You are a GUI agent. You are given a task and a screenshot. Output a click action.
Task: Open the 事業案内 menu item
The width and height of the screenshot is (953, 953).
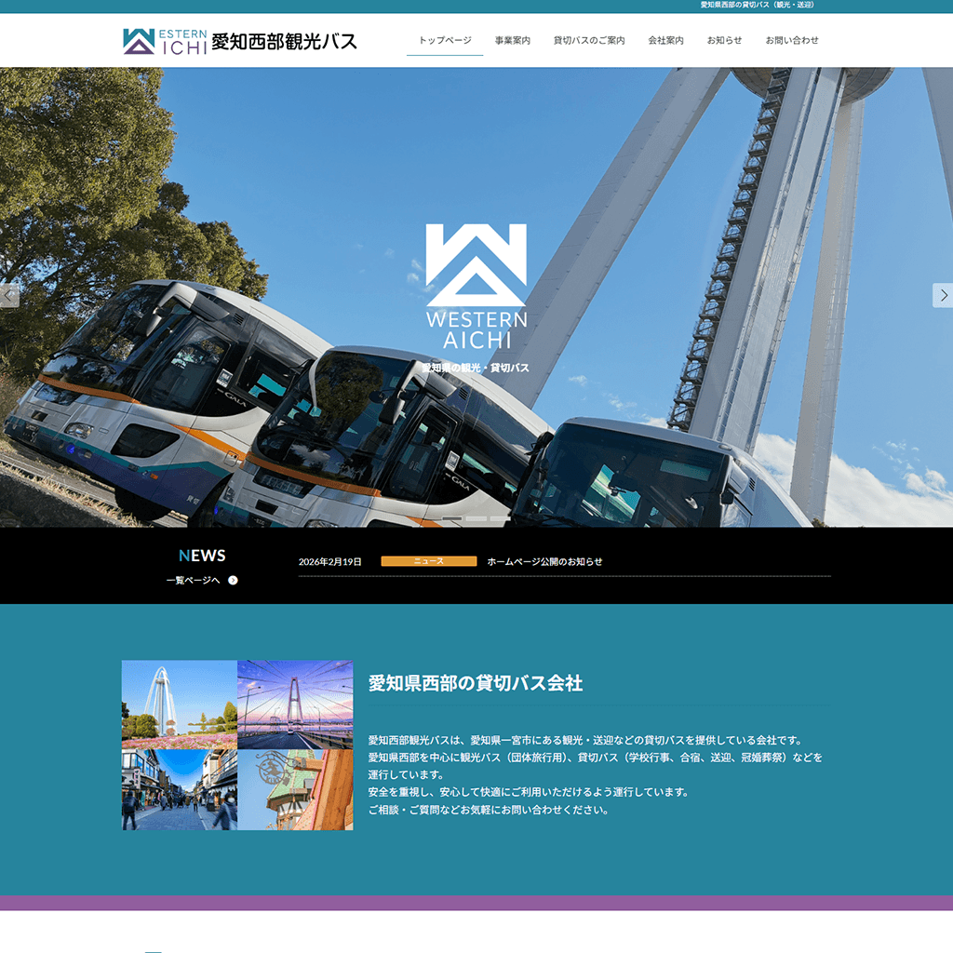513,41
